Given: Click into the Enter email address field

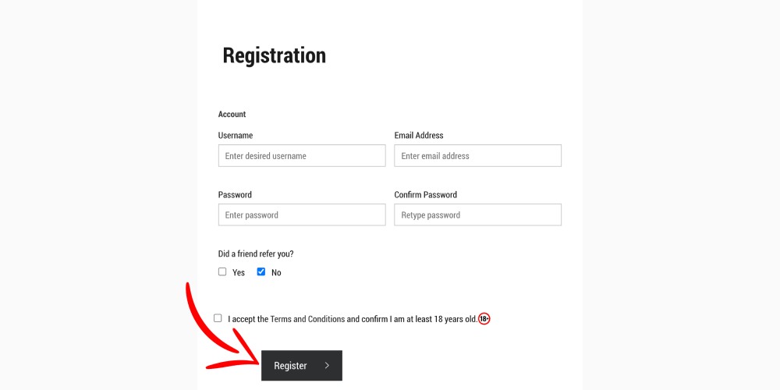Looking at the screenshot, I should (477, 156).
